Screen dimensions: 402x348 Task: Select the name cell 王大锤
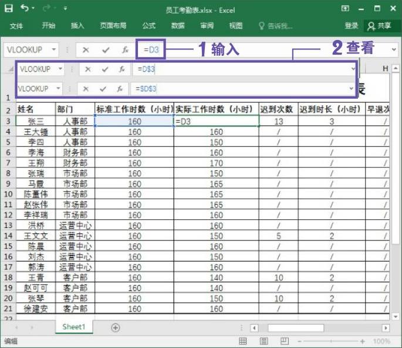pos(36,132)
